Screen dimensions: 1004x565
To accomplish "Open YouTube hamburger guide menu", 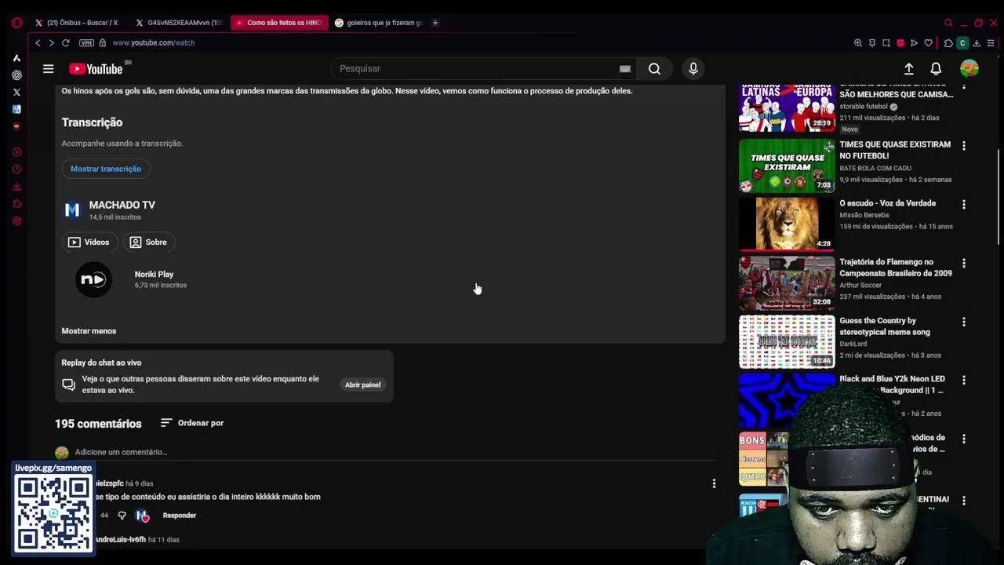I will (48, 69).
